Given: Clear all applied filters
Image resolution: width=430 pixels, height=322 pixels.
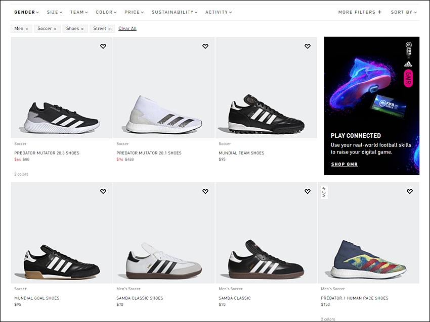Looking at the screenshot, I should [x=127, y=28].
